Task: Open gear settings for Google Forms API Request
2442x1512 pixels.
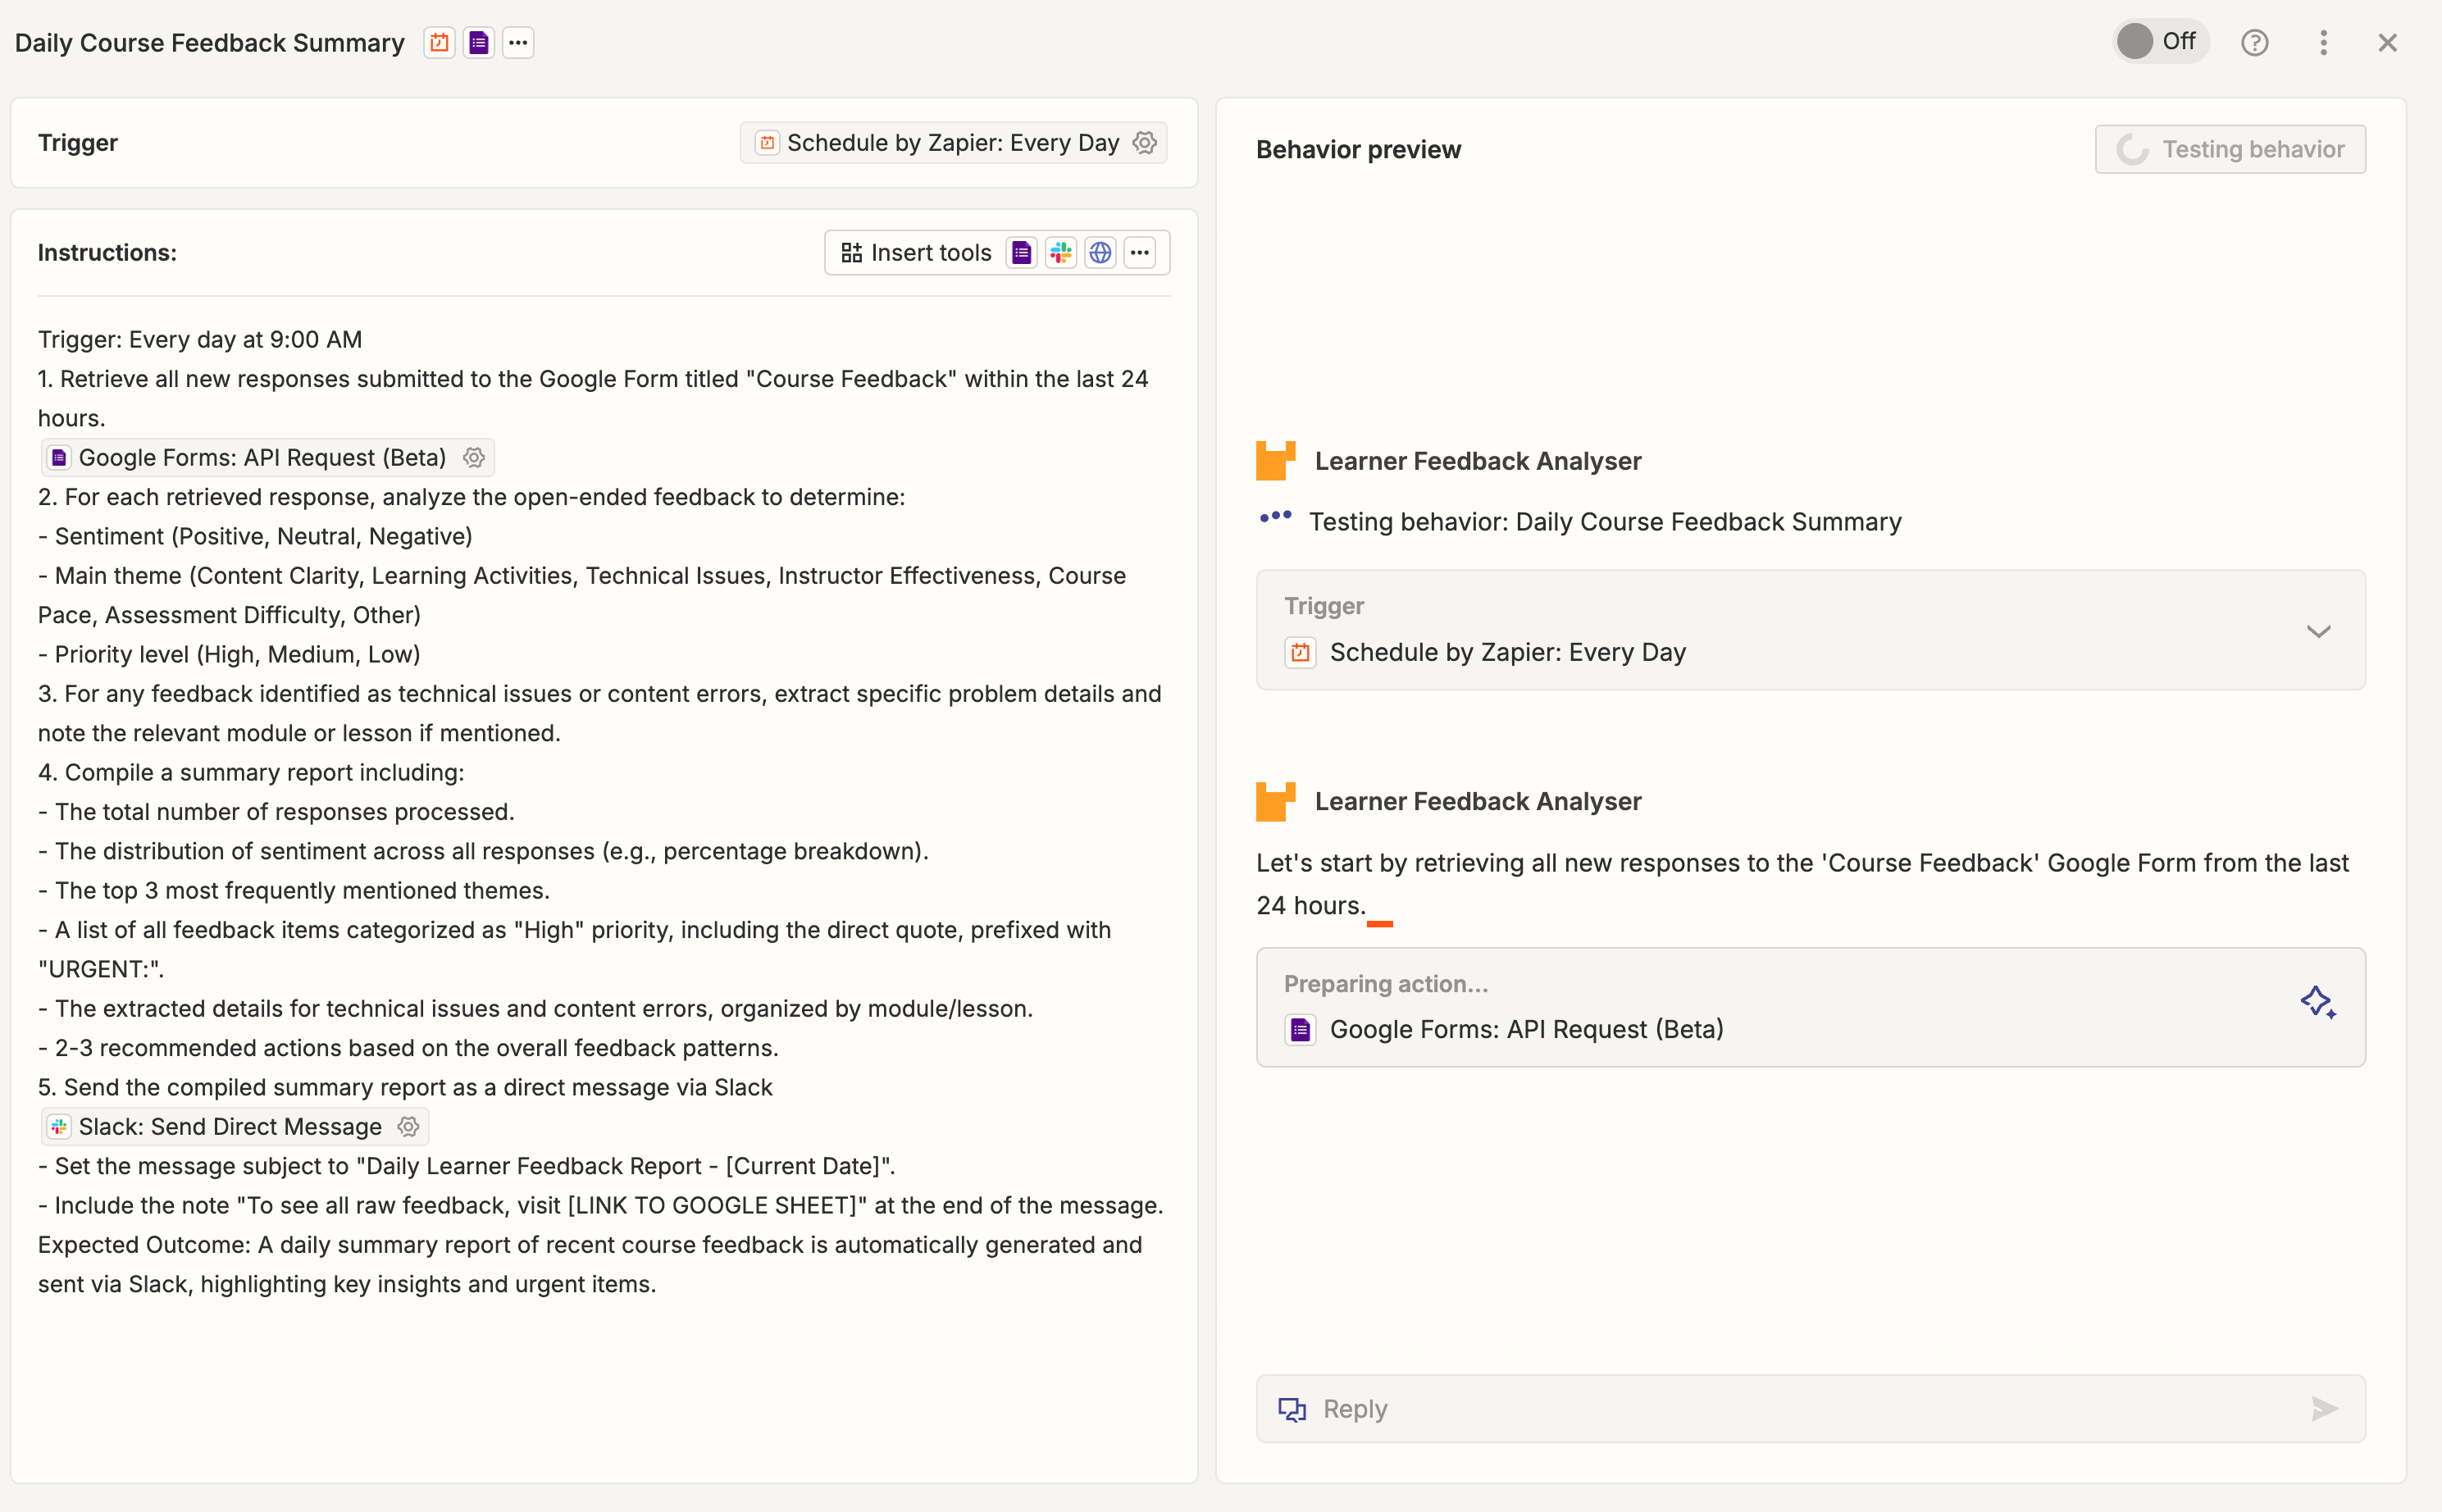Action: point(474,458)
